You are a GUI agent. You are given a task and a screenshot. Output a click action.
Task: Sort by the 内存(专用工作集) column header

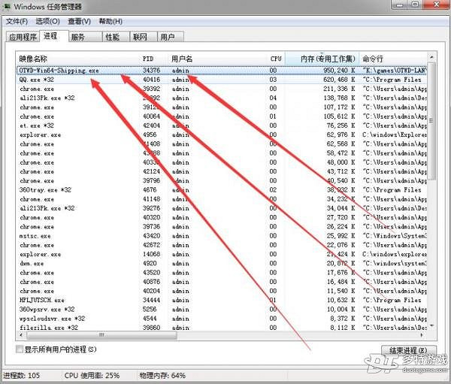(322, 59)
